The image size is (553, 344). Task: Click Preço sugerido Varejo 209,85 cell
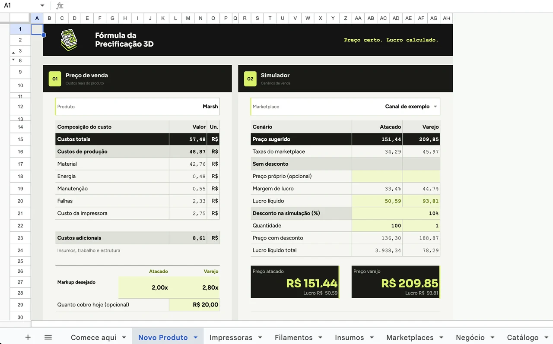[421, 139]
